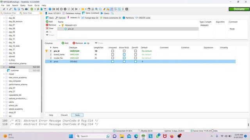250x140 pixels.
Task: Click the Close tab toolbar icon
Action: click(x=127, y=9)
